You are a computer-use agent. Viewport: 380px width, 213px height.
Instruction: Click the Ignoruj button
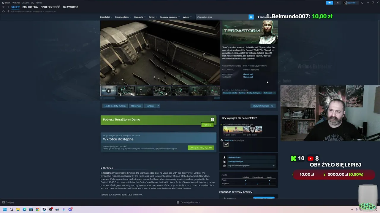click(x=150, y=106)
